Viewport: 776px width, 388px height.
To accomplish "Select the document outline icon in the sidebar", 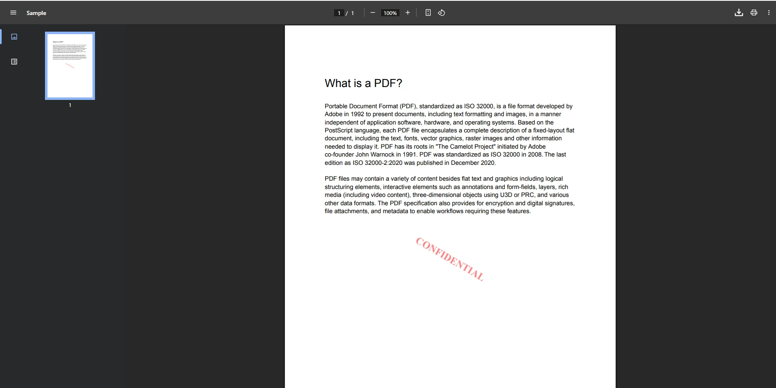I will 14,62.
